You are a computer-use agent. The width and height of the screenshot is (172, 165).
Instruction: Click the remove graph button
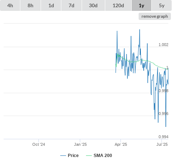coord(155,16)
